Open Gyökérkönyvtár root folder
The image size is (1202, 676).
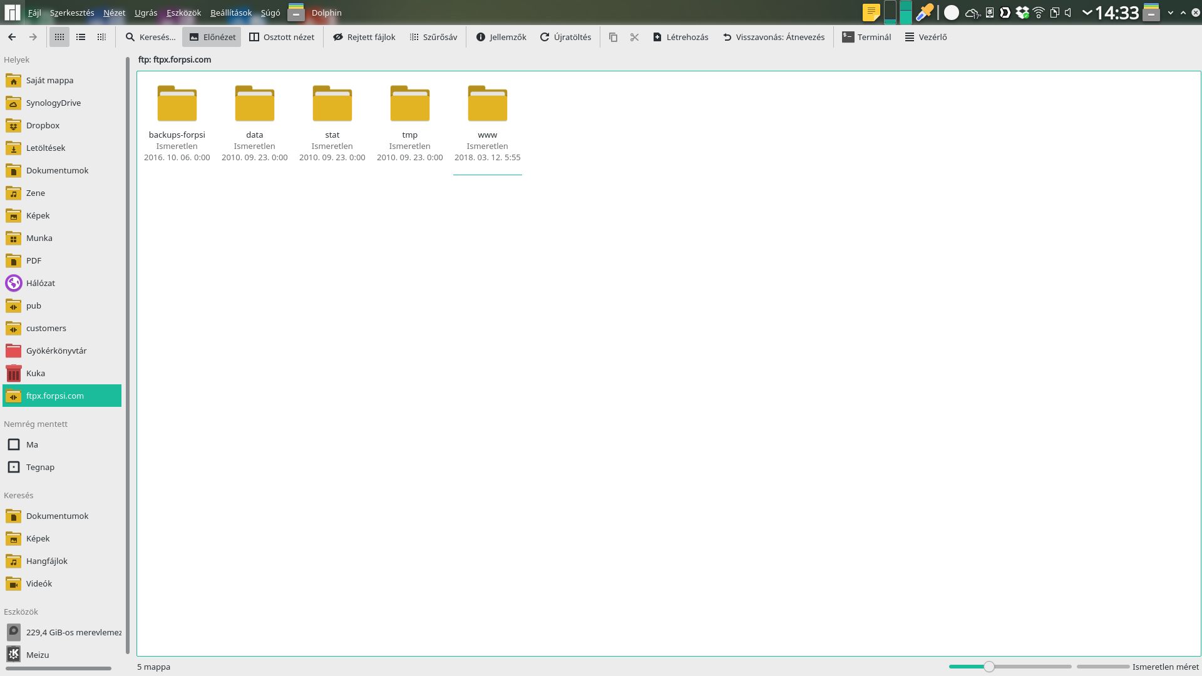coord(62,351)
